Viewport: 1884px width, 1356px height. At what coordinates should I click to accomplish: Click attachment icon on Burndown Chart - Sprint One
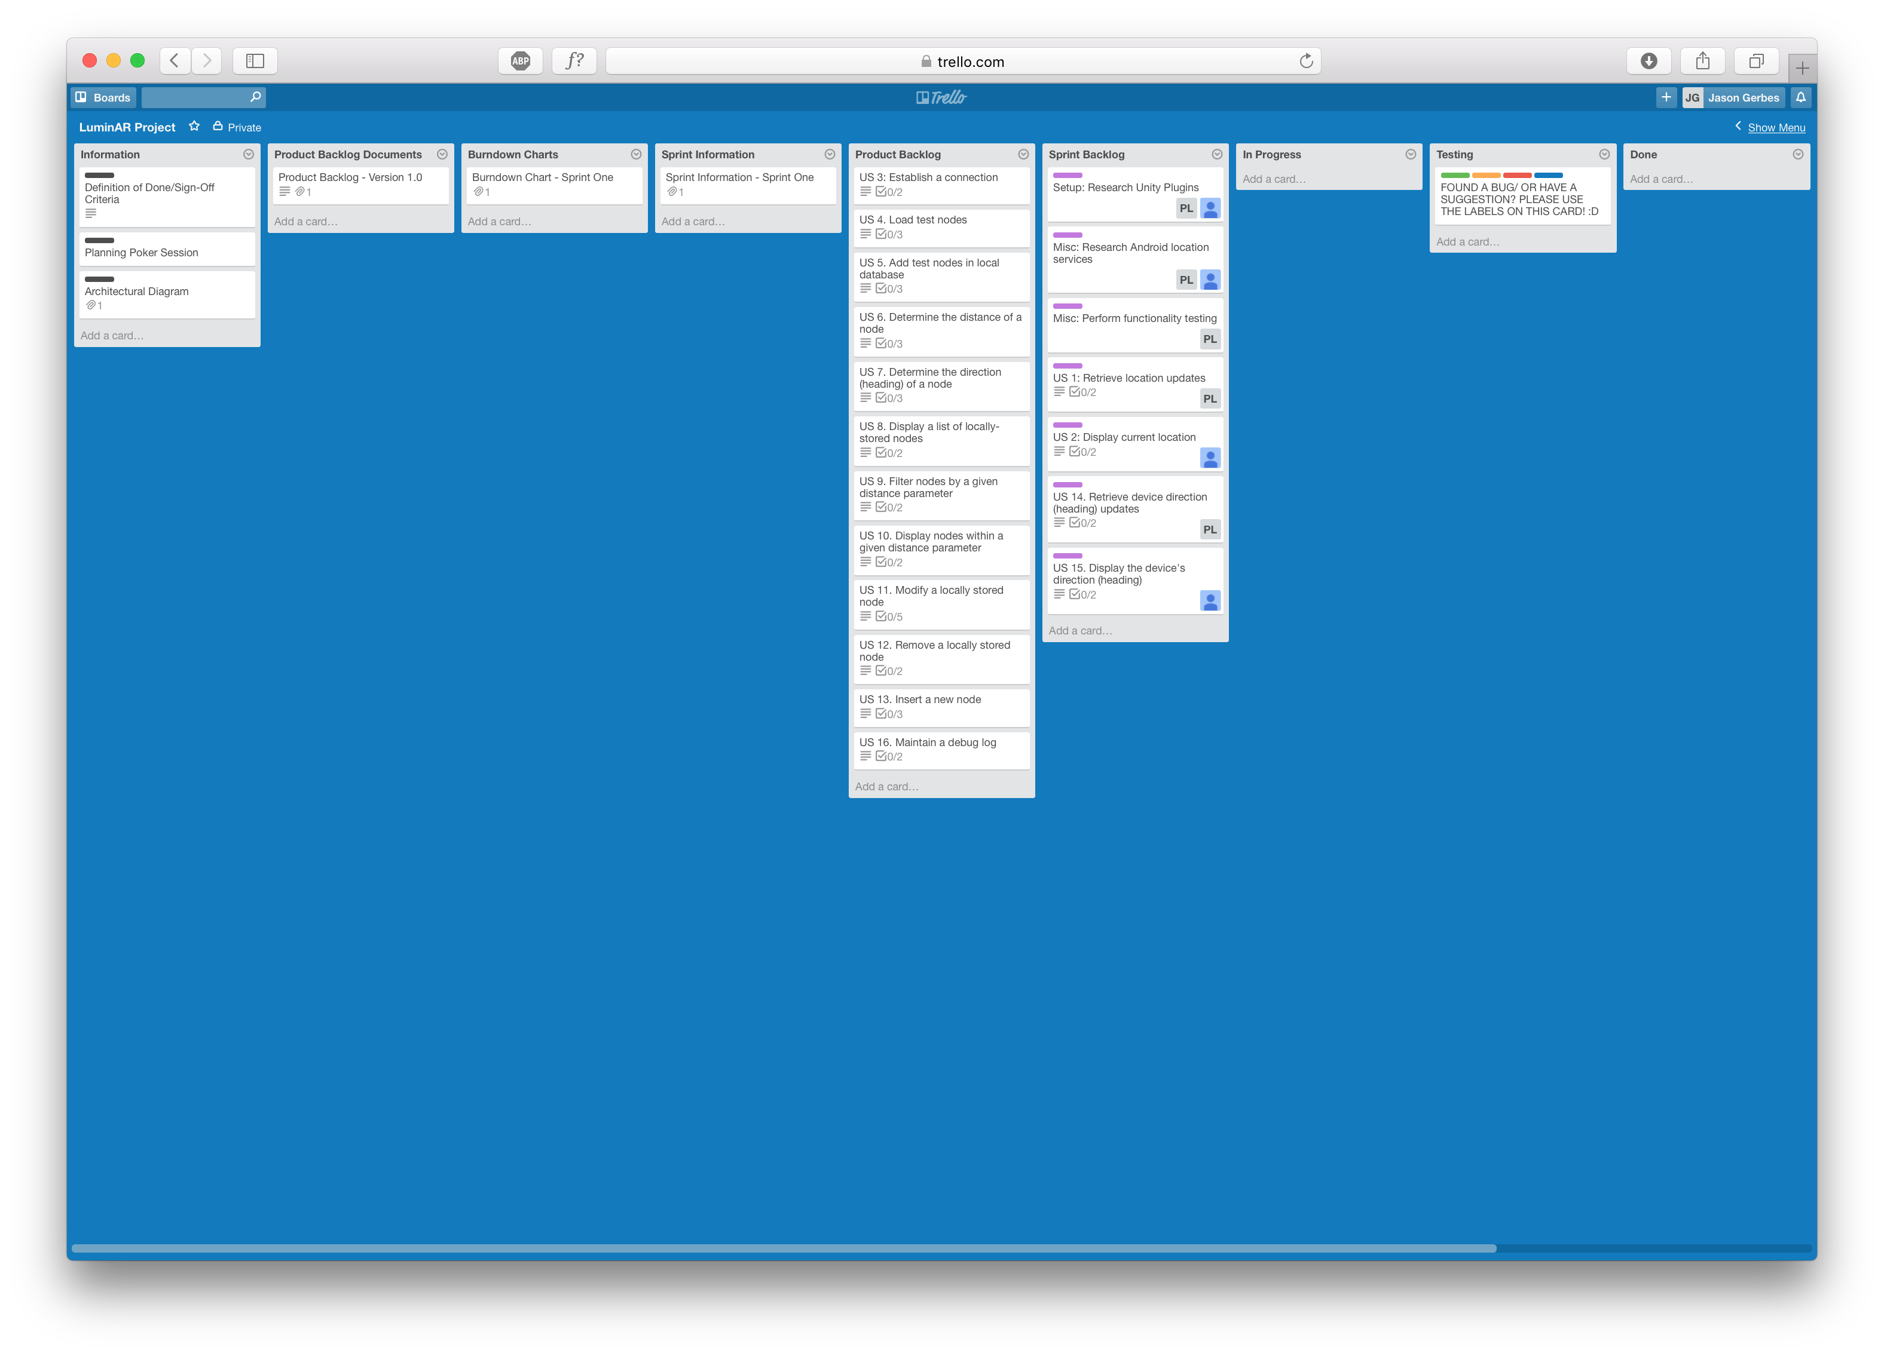click(x=479, y=192)
